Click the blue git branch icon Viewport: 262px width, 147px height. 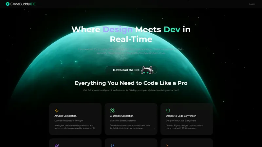point(112,145)
